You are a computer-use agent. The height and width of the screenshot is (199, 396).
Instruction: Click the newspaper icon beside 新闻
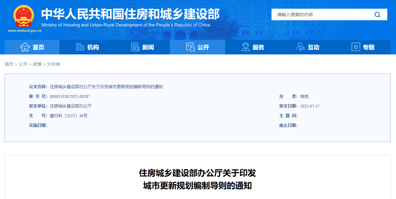135,47
